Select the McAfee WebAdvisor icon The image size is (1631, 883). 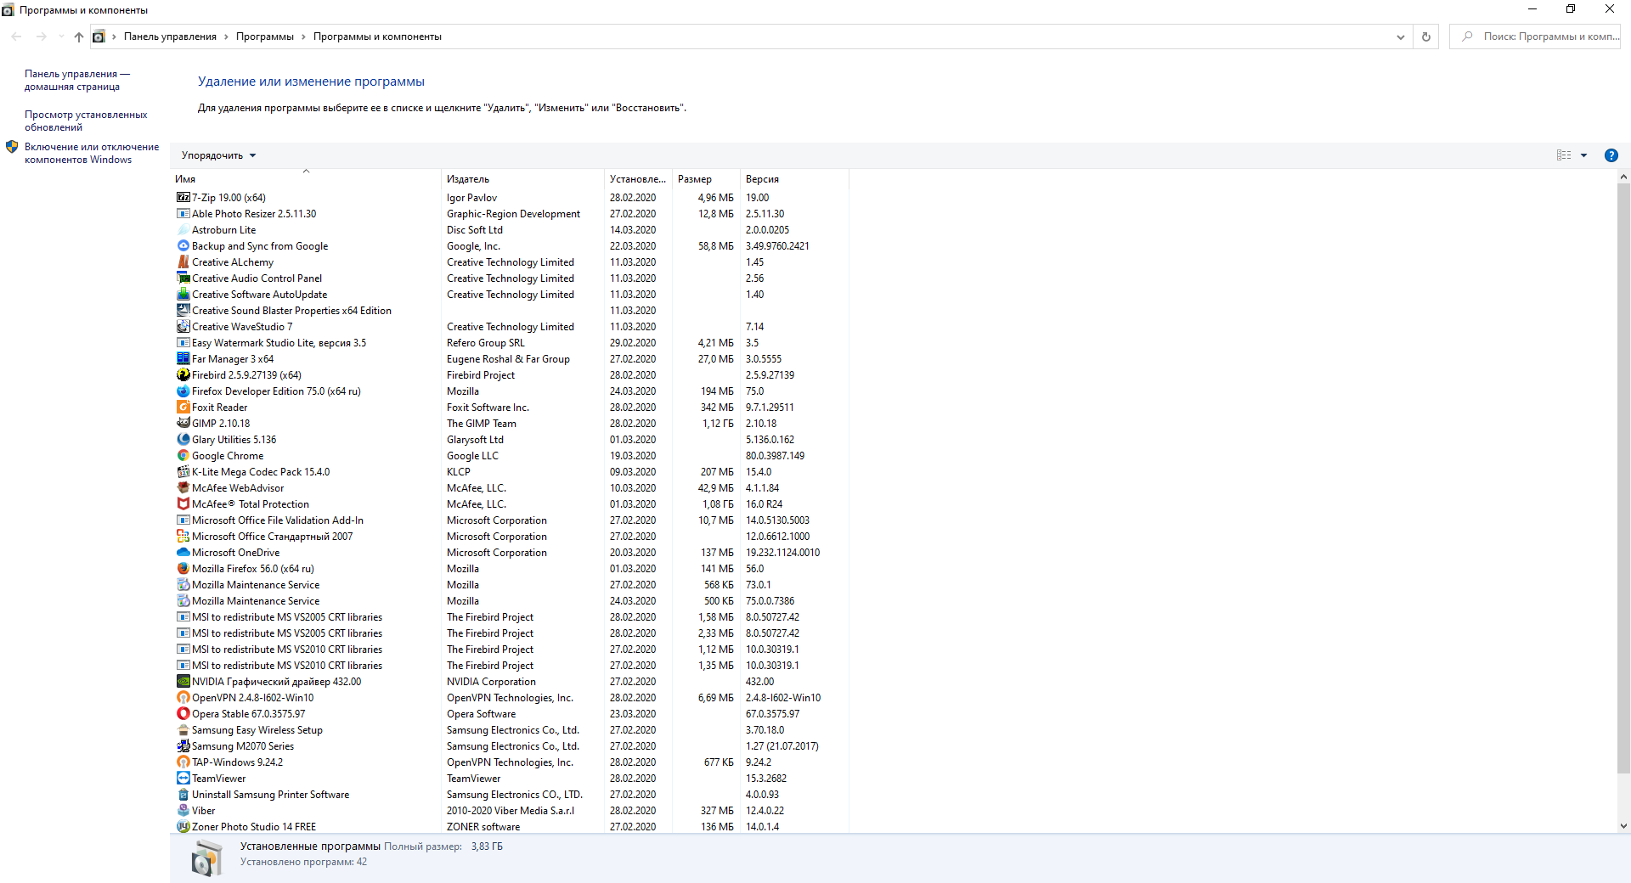pos(183,488)
